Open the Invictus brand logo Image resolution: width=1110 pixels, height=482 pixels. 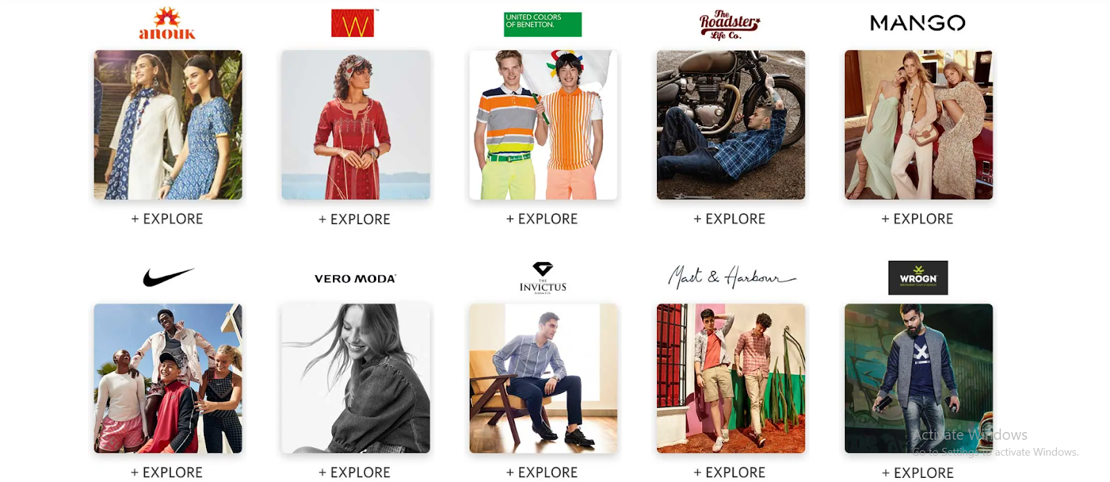tap(543, 278)
